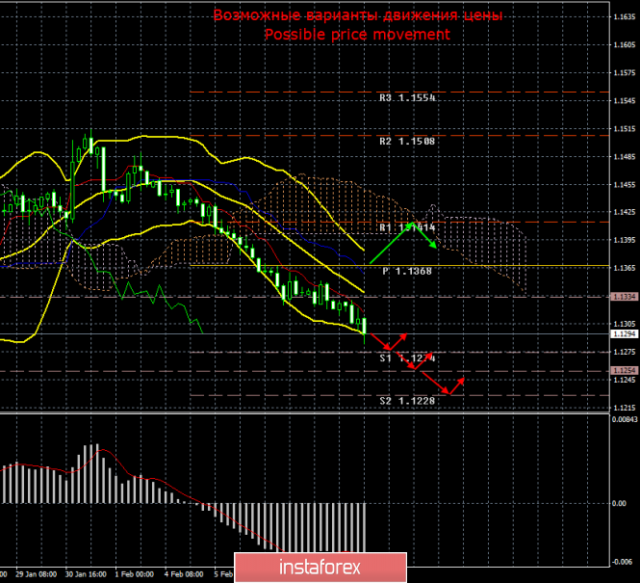Click the '30 Jan 16:00' time label
The width and height of the screenshot is (640, 583).
[86, 574]
